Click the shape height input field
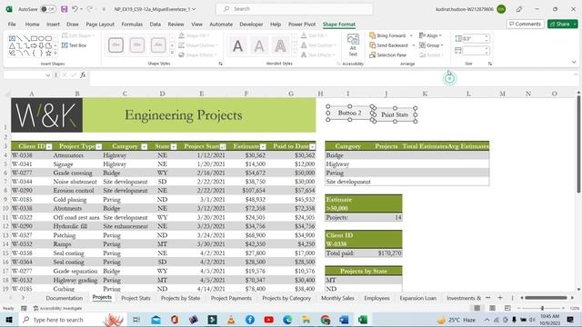Screen dimensions: 582x327 coord(473,38)
